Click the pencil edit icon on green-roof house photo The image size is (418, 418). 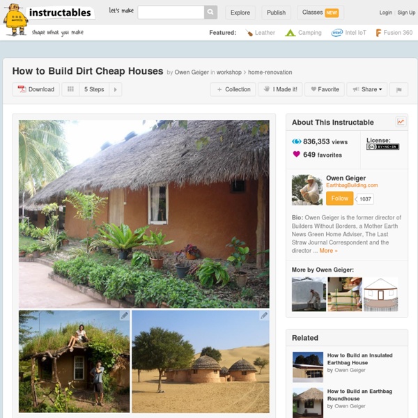[124, 316]
